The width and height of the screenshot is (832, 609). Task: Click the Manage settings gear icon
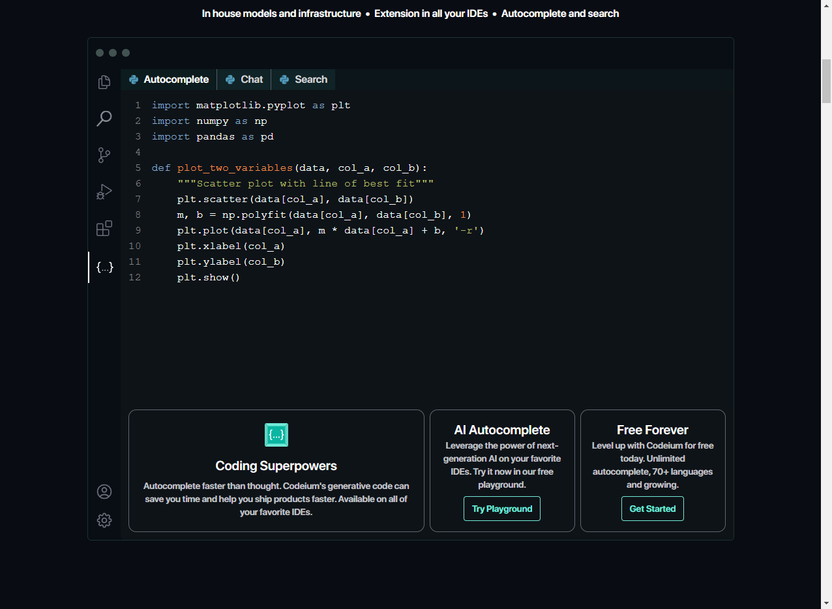[104, 520]
